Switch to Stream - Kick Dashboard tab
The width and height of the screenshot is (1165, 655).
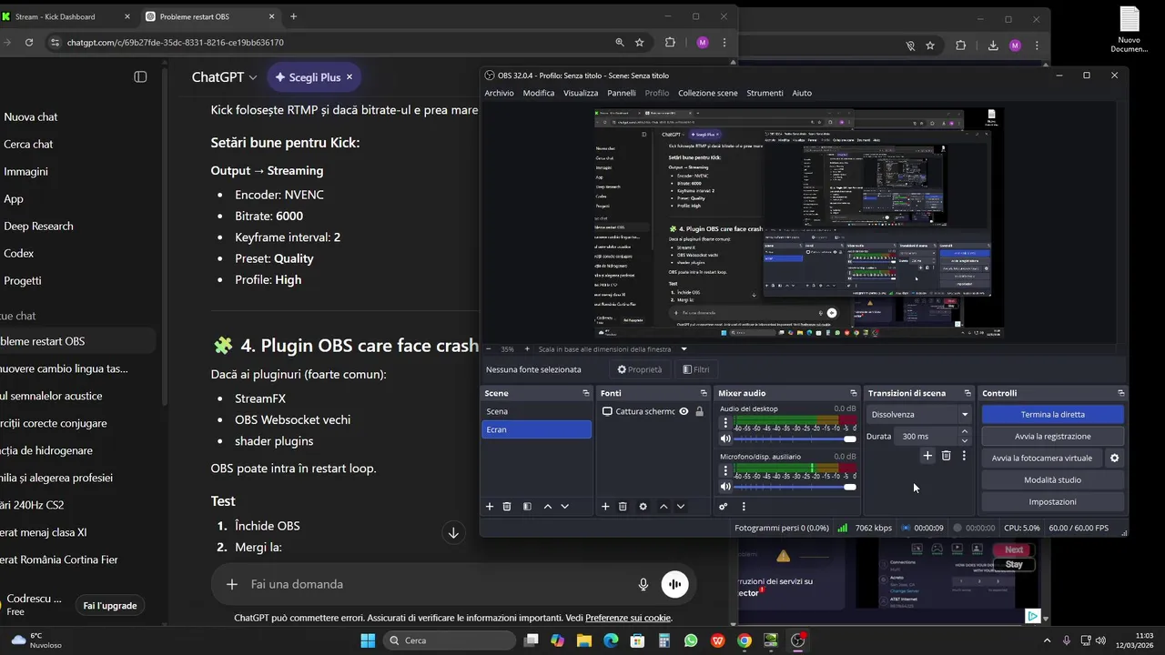(x=63, y=16)
